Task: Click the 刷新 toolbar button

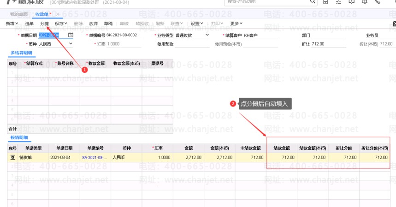Action: pos(160,24)
